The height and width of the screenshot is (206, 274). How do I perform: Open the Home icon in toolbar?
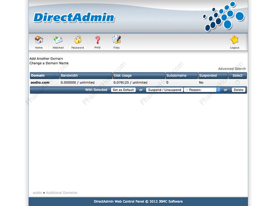[x=39, y=40]
